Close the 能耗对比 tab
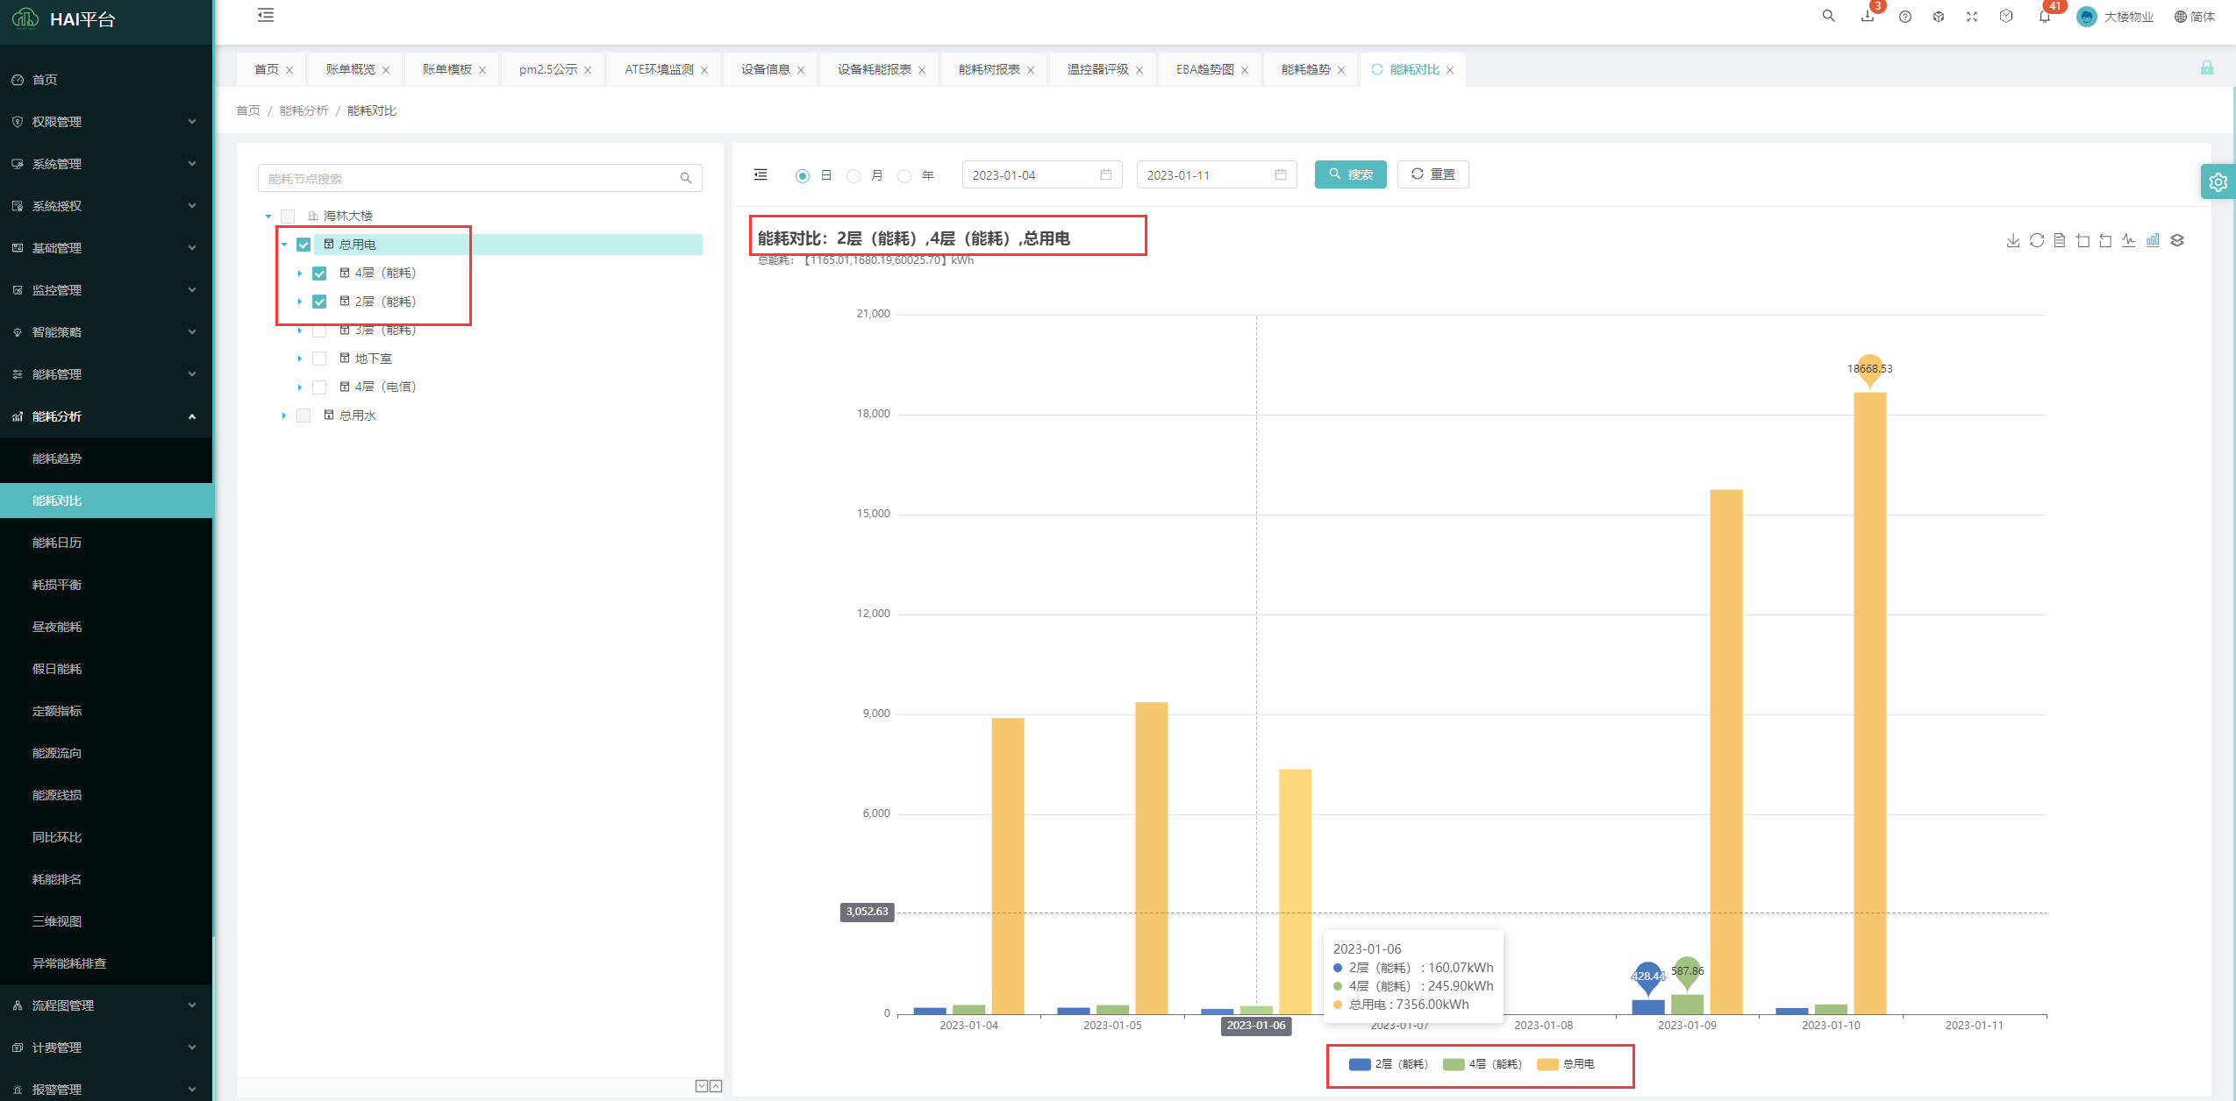2236x1101 pixels. [1450, 70]
